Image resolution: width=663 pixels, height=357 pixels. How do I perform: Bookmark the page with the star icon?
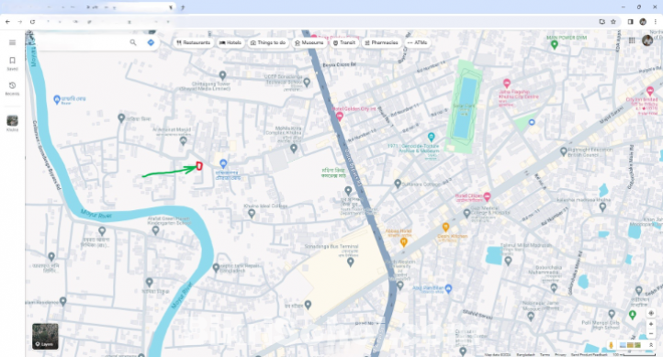tap(613, 21)
